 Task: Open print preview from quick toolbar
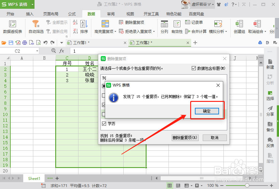[38, 43]
